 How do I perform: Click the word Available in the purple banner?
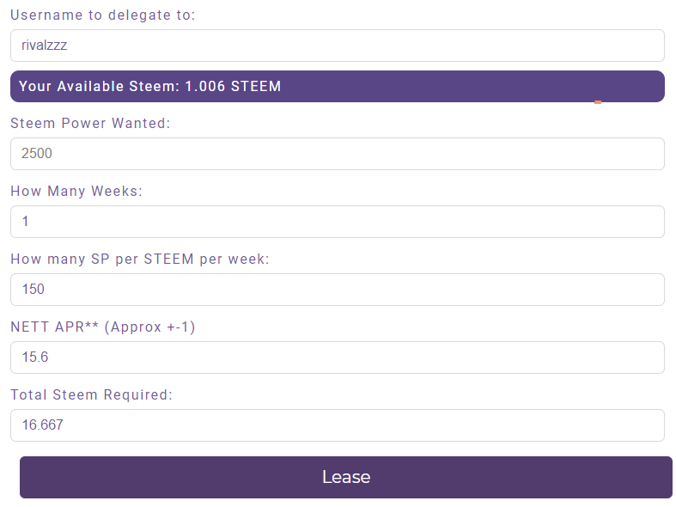tap(90, 86)
